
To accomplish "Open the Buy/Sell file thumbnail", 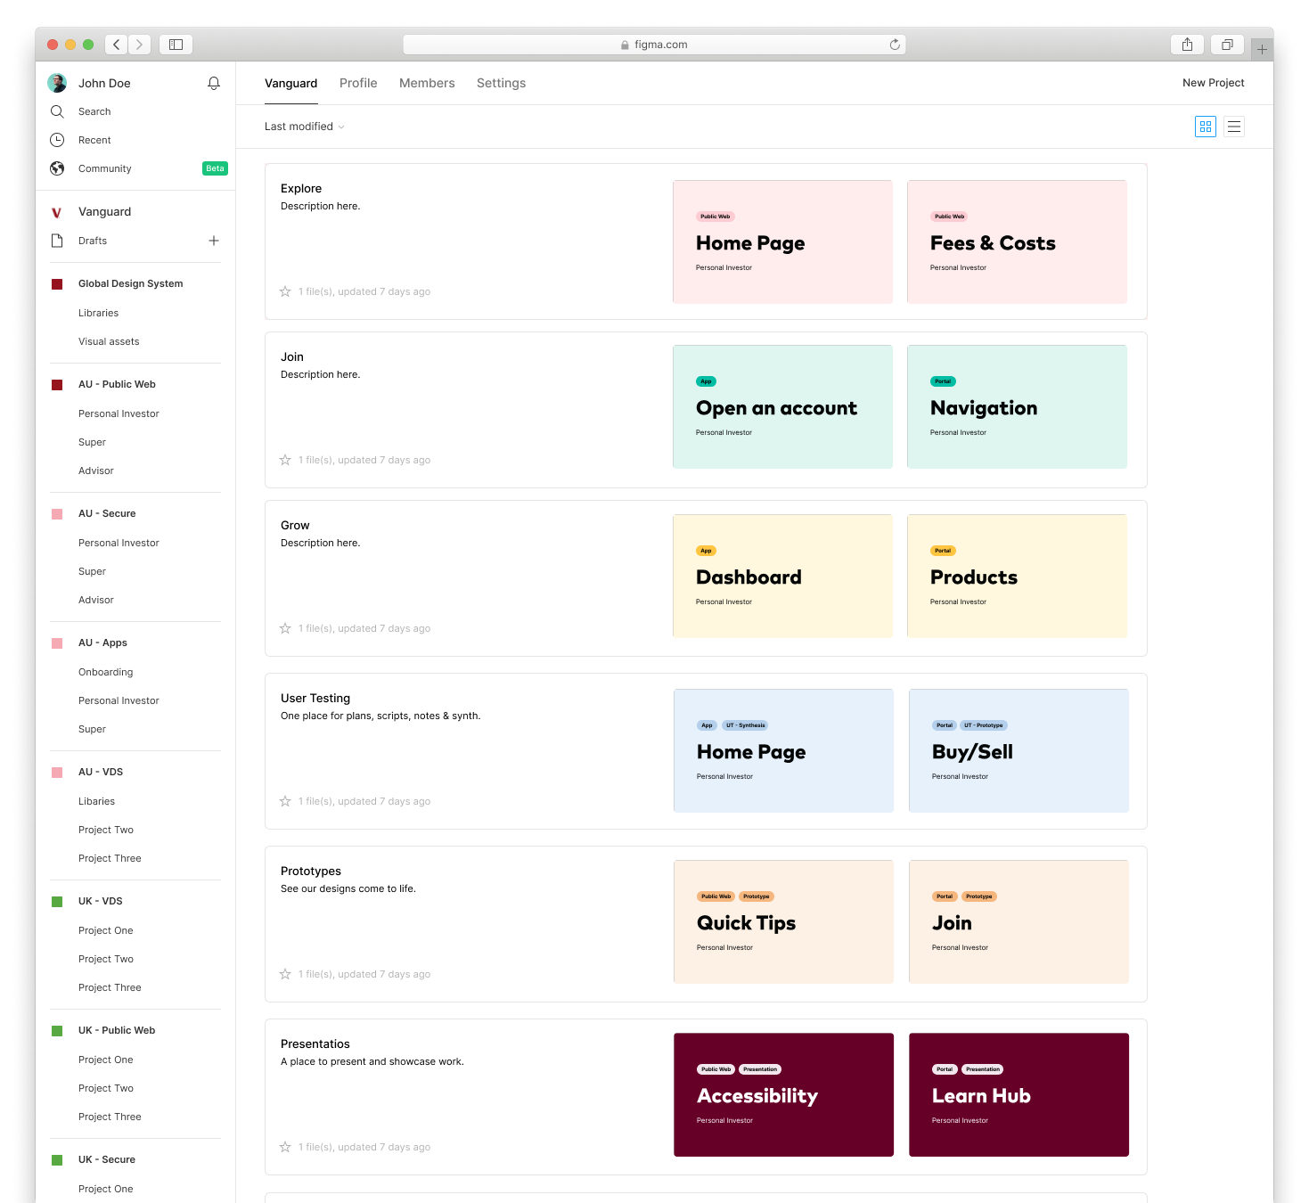I will click(x=1019, y=750).
